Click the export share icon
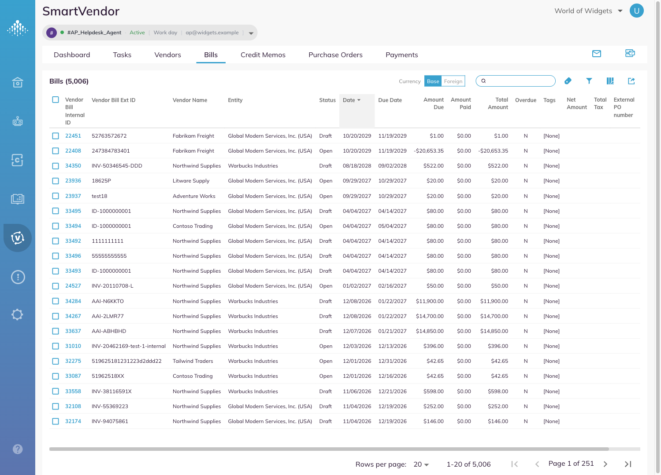The image size is (661, 475). click(631, 81)
